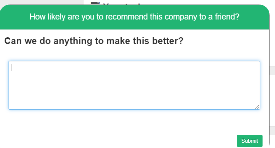
Task: Click the feedback comment text area
Action: 134,85
